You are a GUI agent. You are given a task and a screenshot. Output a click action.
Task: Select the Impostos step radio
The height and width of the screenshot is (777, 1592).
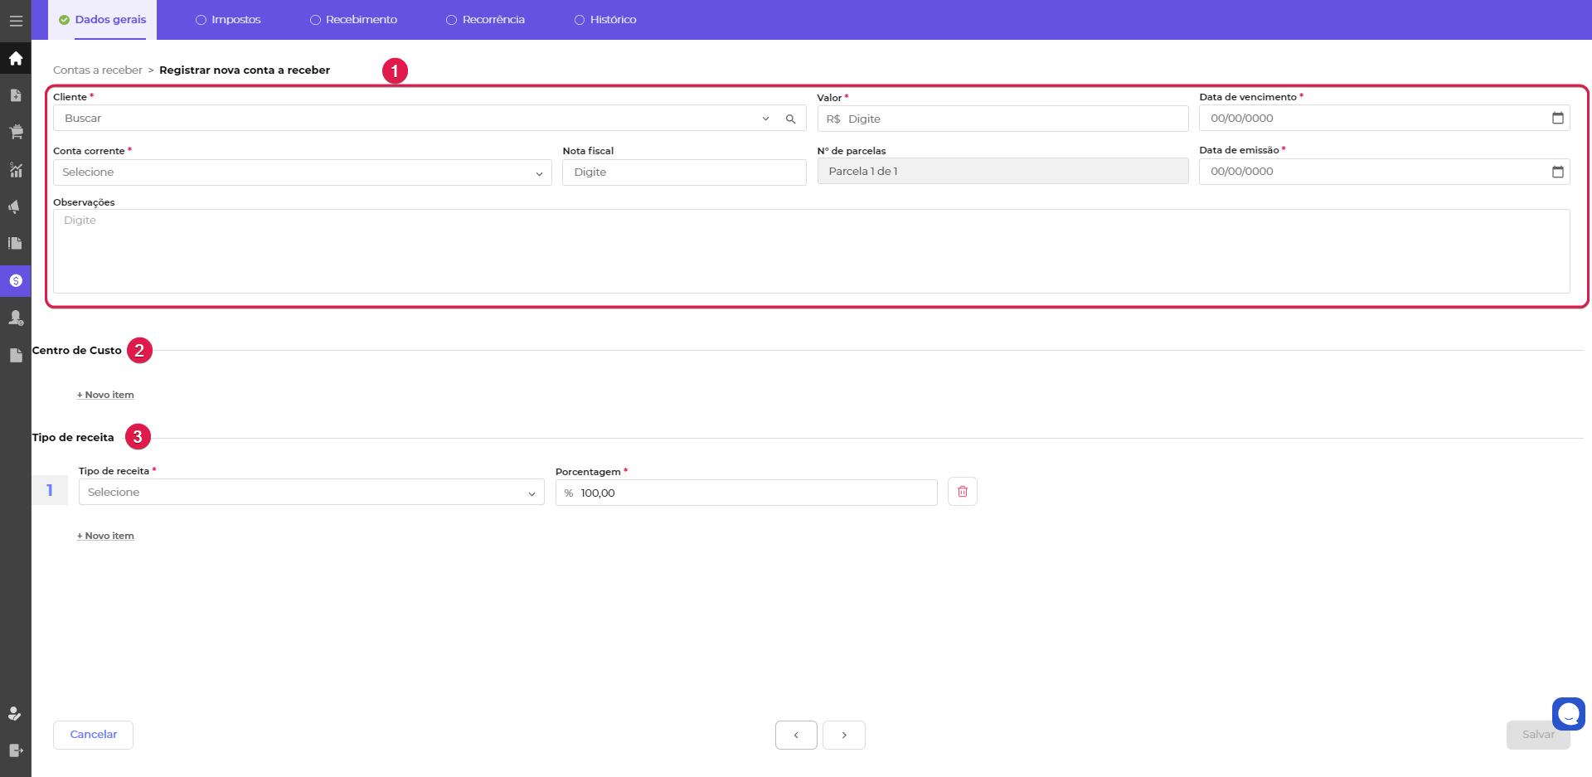[x=201, y=20]
